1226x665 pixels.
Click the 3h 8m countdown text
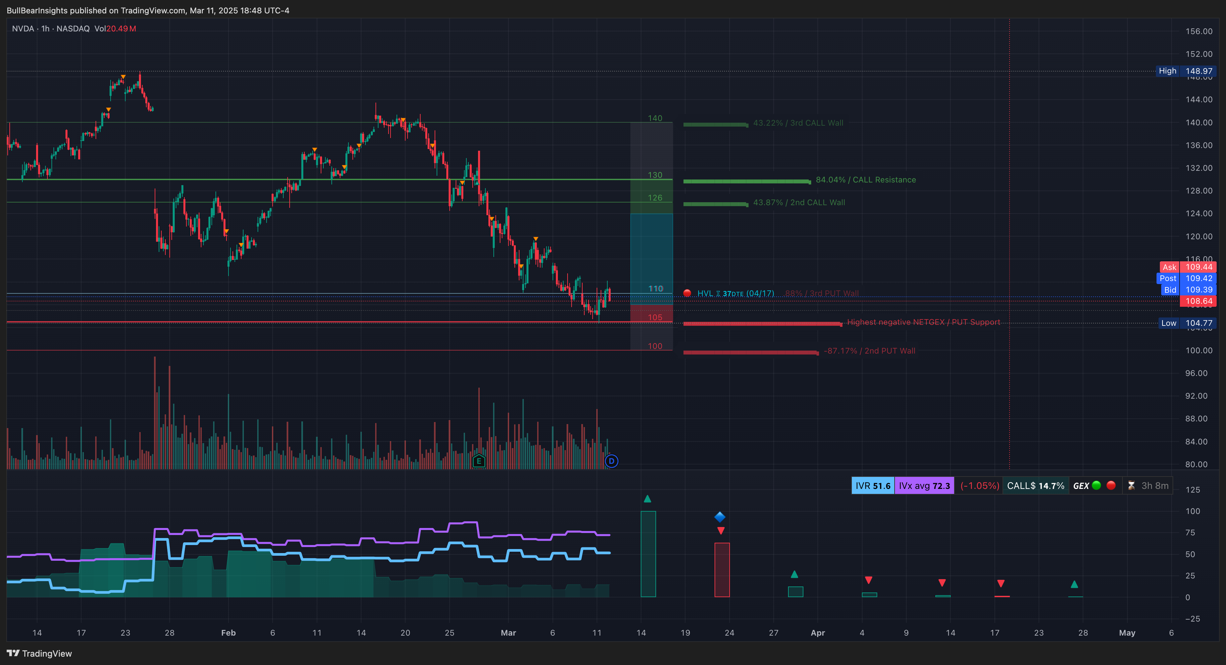pyautogui.click(x=1155, y=486)
